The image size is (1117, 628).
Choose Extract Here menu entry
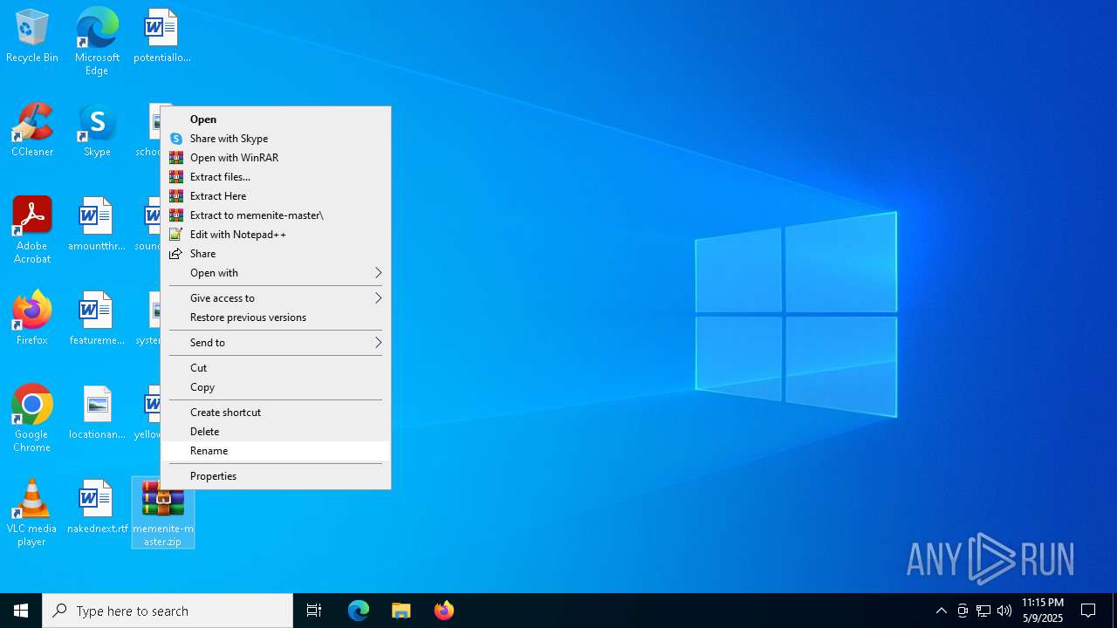276,196
